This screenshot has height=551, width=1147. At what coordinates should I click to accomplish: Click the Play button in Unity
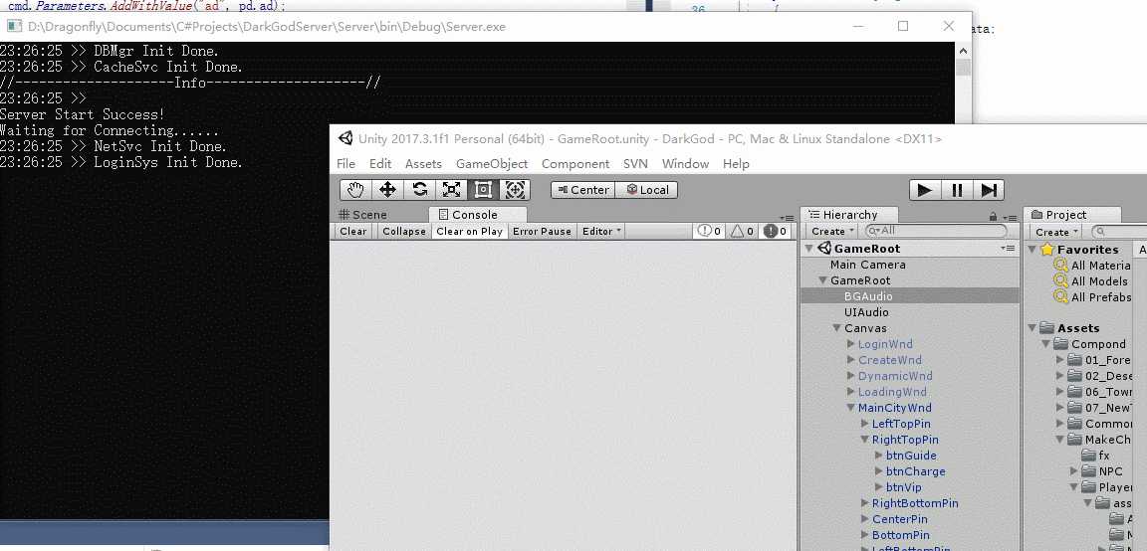[x=925, y=190]
